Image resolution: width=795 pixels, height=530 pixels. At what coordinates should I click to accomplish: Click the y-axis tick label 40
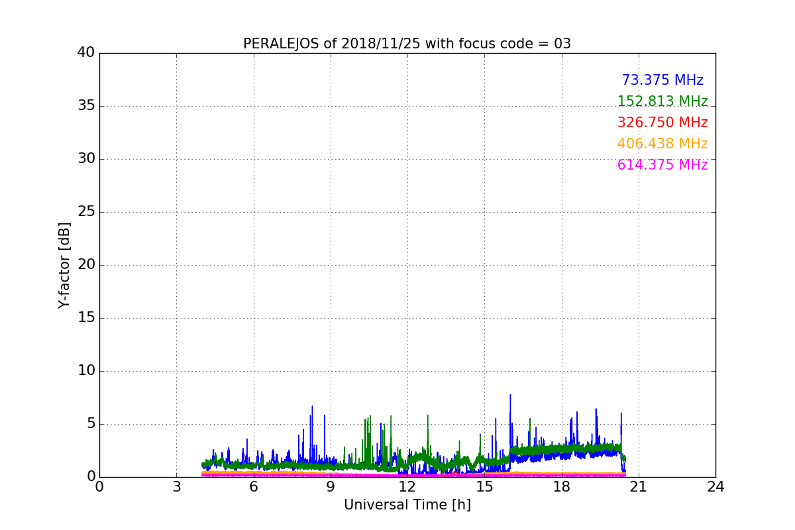[86, 53]
